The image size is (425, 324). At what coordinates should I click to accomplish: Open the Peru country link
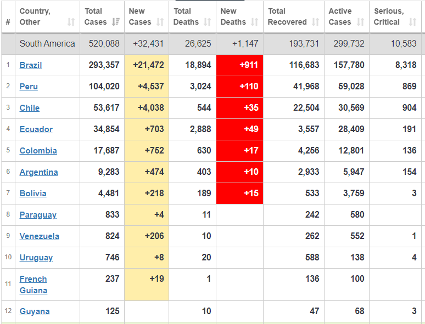tap(29, 87)
